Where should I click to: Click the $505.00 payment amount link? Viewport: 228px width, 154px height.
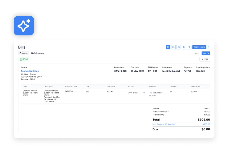point(206,124)
